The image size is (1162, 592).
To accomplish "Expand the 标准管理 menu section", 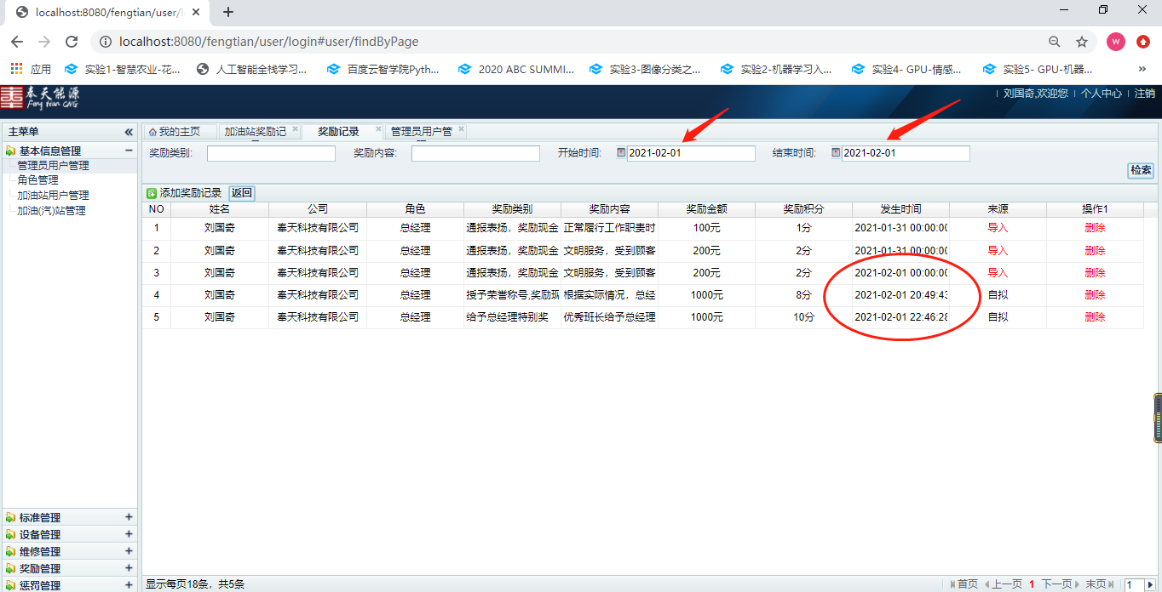I will tap(129, 517).
